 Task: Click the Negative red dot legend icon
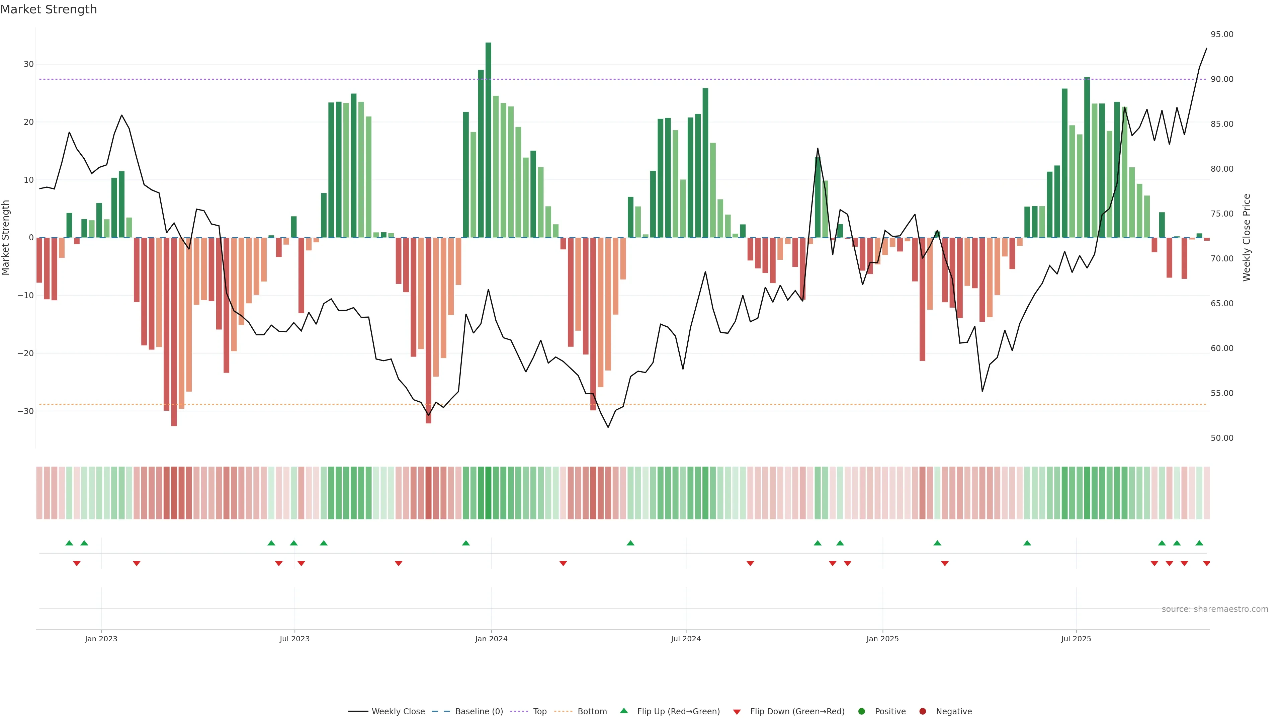coord(922,711)
